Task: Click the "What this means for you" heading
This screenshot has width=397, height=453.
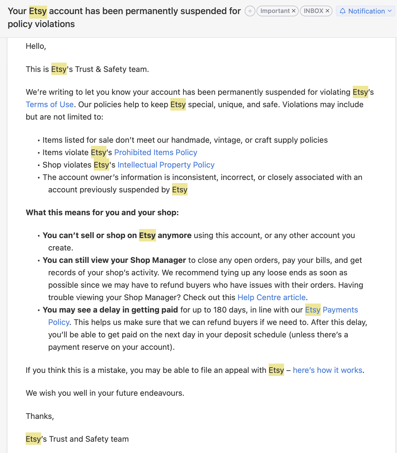Action: [102, 213]
